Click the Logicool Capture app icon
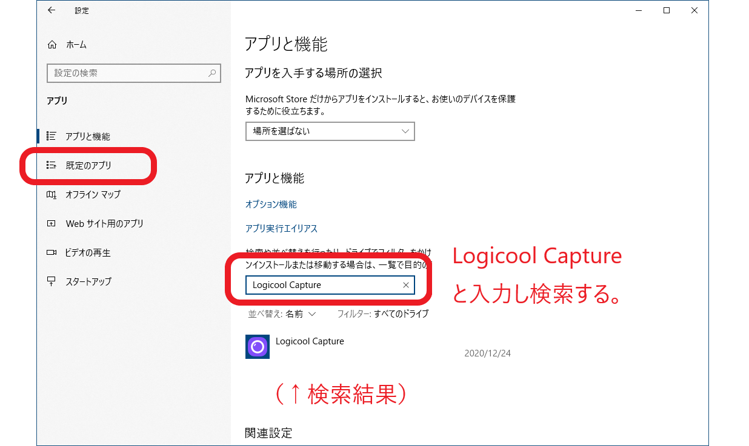The width and height of the screenshot is (749, 446). coord(258,347)
